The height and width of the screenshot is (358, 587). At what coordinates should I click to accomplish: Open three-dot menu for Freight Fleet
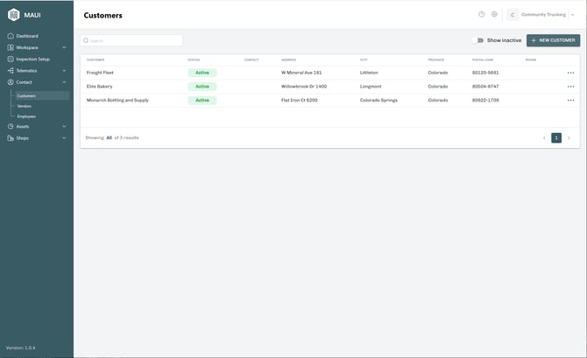(x=570, y=73)
